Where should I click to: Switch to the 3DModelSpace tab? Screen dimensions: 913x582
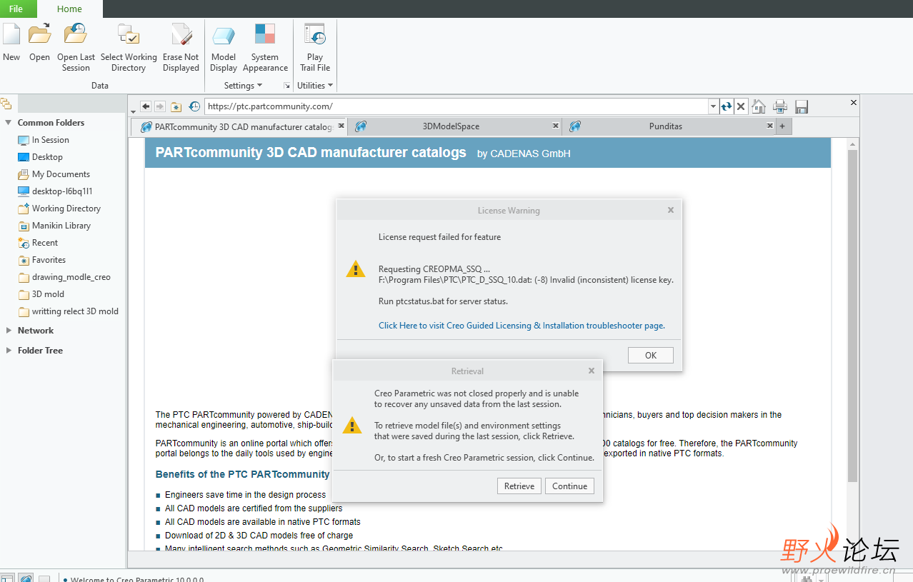tap(454, 126)
